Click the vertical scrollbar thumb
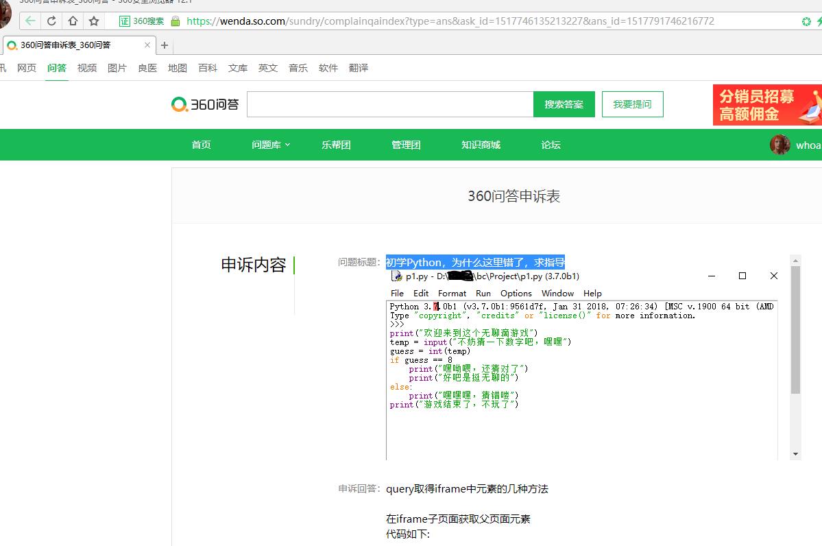Screen dimensions: 822x546 (795, 330)
